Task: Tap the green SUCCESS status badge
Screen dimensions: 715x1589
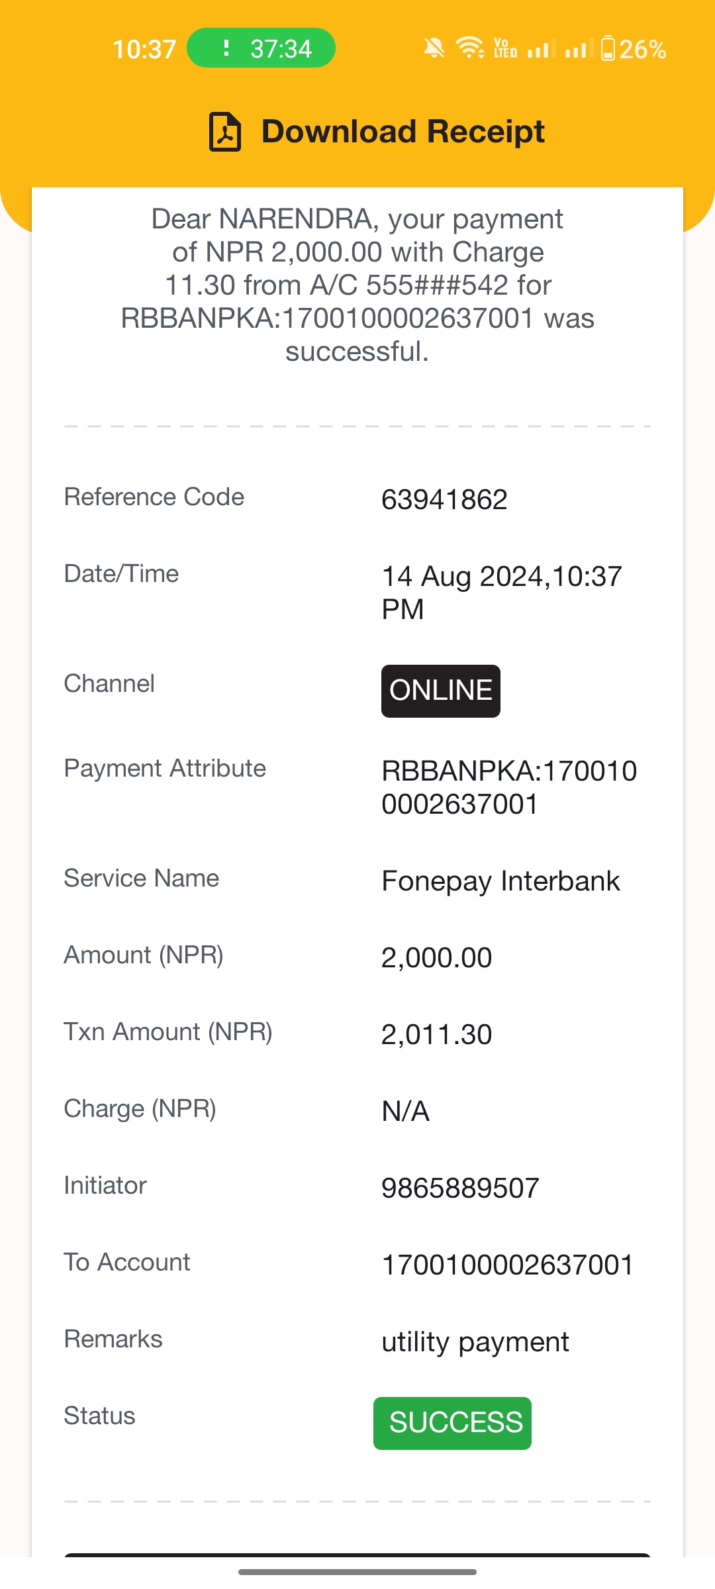Action: click(x=453, y=1423)
